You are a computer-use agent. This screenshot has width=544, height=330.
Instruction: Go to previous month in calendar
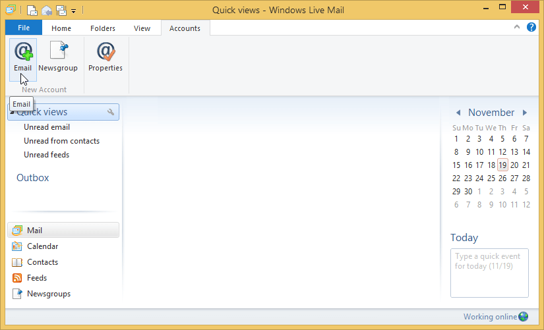pyautogui.click(x=458, y=113)
